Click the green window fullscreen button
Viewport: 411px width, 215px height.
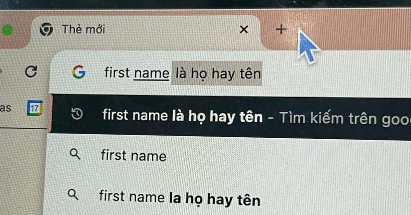(7, 30)
